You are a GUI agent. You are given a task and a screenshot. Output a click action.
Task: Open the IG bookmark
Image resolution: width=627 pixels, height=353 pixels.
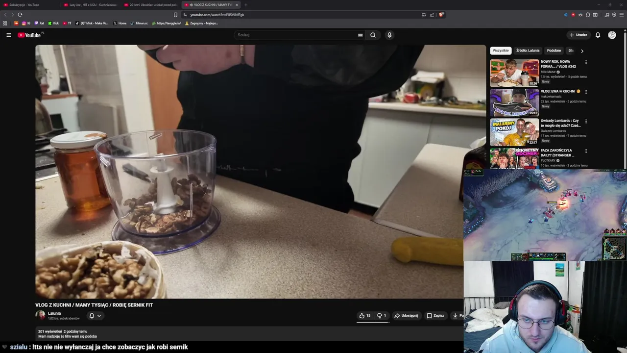[26, 23]
